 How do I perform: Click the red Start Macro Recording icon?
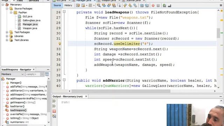153,6
